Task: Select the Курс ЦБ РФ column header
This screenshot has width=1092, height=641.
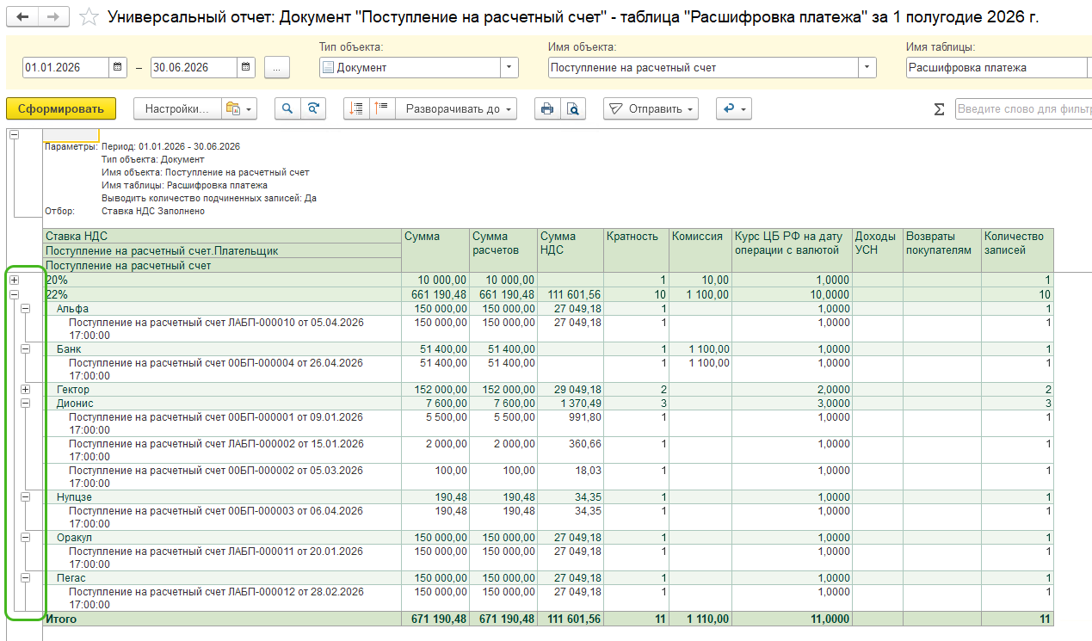Action: (x=792, y=250)
